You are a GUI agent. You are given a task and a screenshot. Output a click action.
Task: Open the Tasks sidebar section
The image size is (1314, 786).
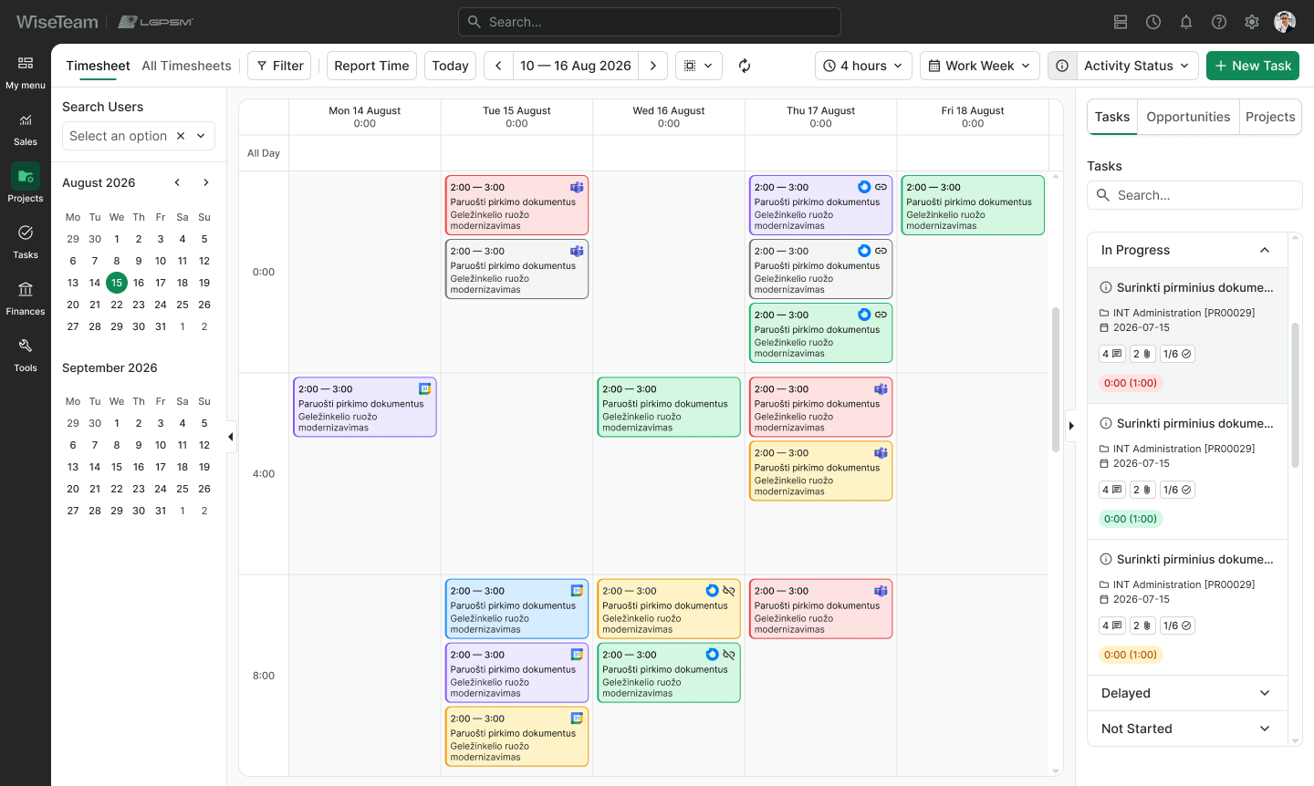point(26,243)
